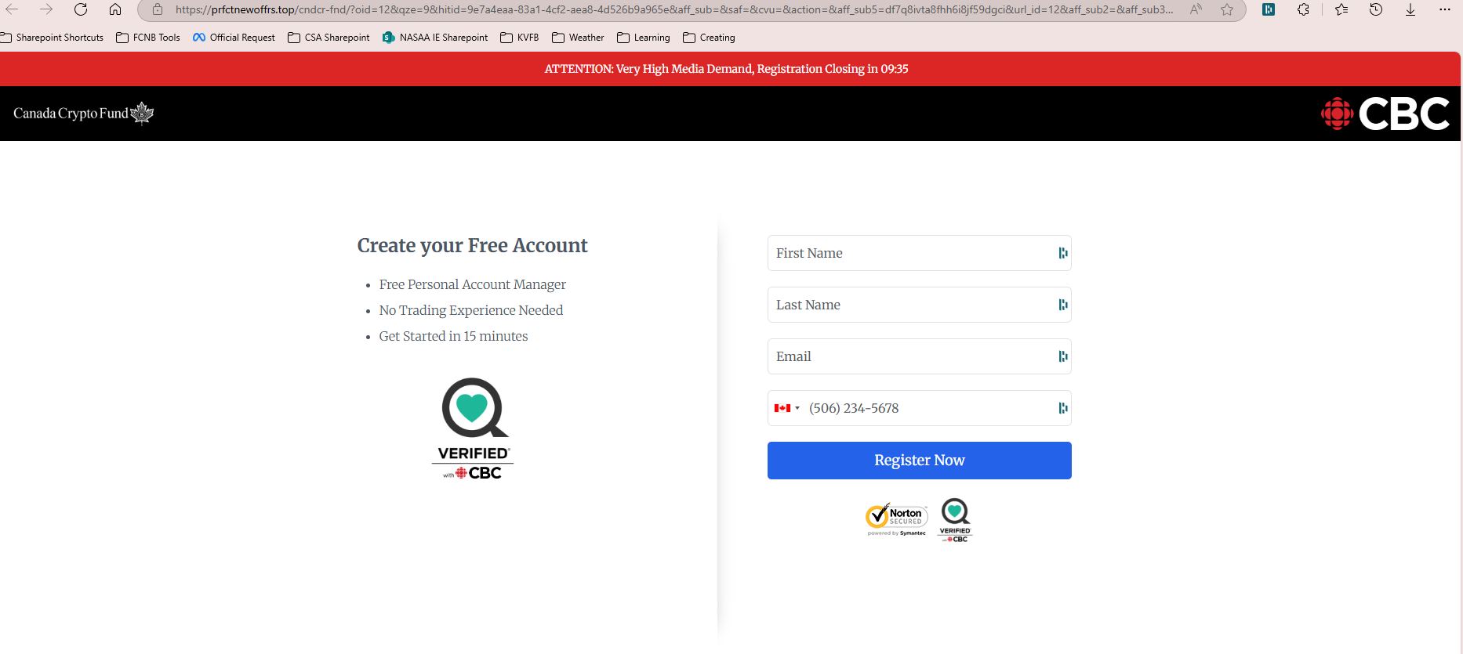Click 'No Trading Experience Needed' text
The image size is (1463, 654).
(x=470, y=310)
